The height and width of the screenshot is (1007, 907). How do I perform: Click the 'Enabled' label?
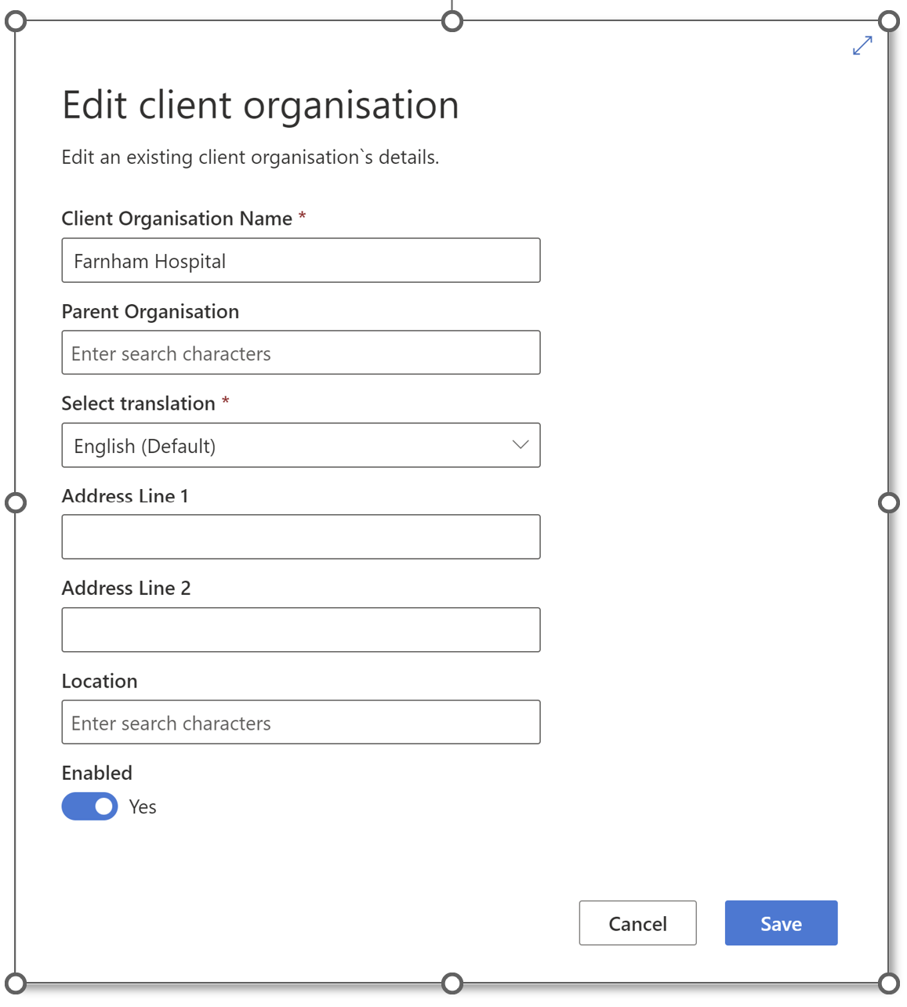[x=97, y=773]
